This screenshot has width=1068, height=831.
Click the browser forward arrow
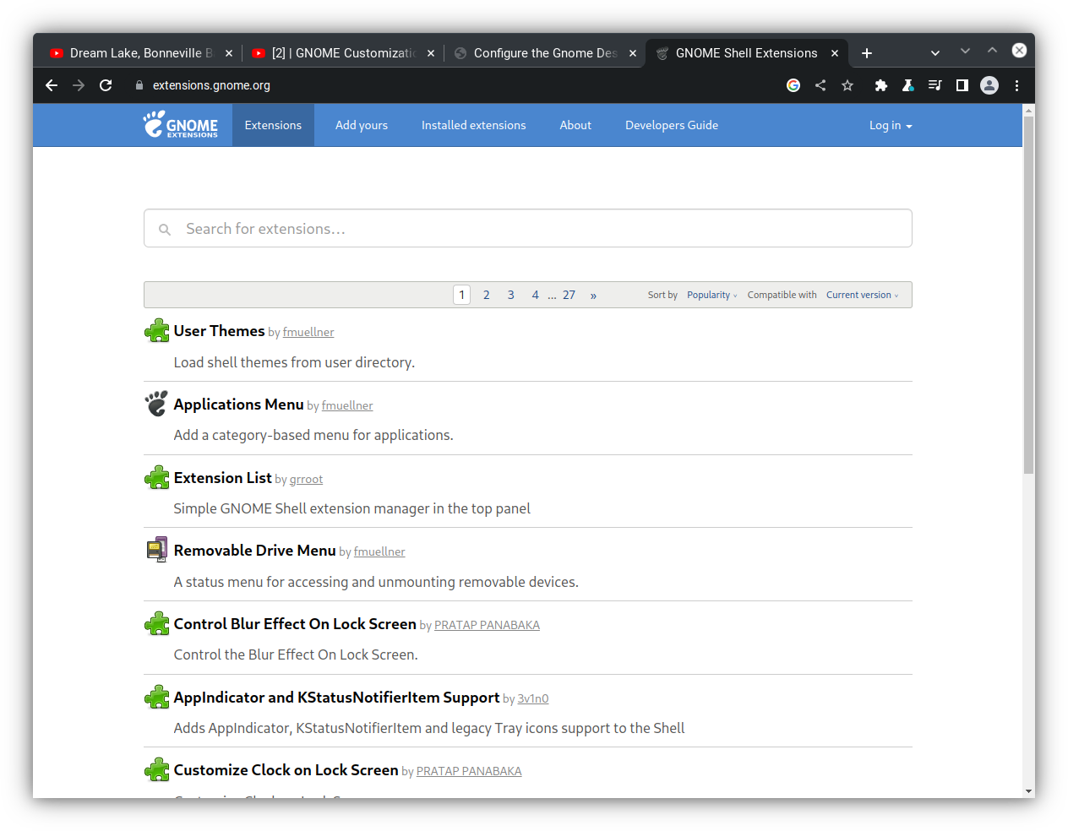pyautogui.click(x=79, y=85)
